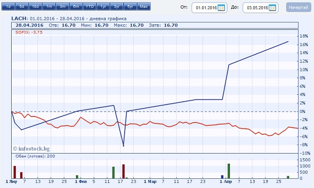Click the blue line's lowest point near -8%
The width and height of the screenshot is (314, 188).
[x=124, y=146]
